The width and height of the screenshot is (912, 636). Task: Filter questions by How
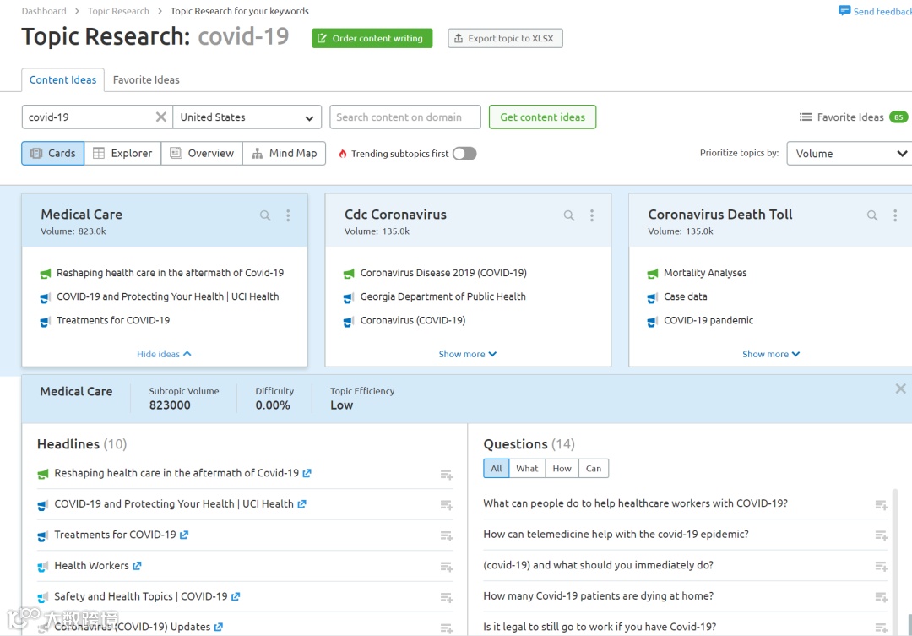click(562, 469)
